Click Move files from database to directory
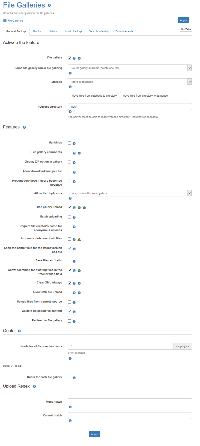The width and height of the screenshot is (200, 446). pyautogui.click(x=94, y=96)
